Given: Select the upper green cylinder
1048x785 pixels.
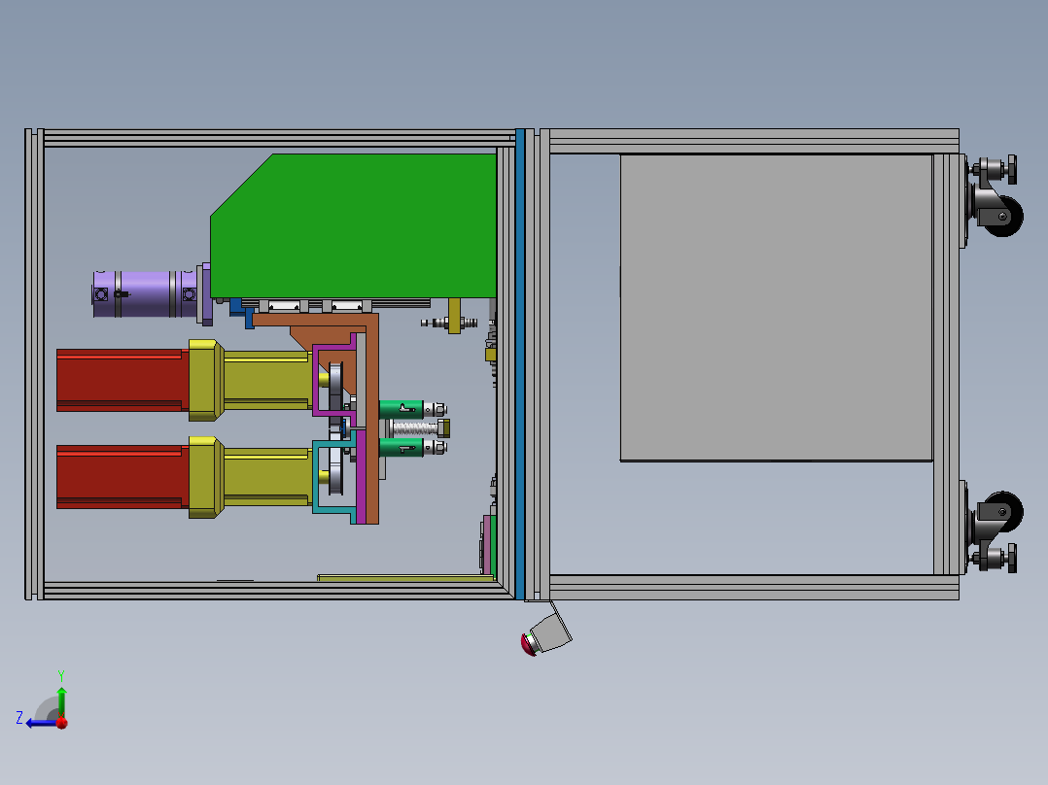Looking at the screenshot, I should coord(402,409).
